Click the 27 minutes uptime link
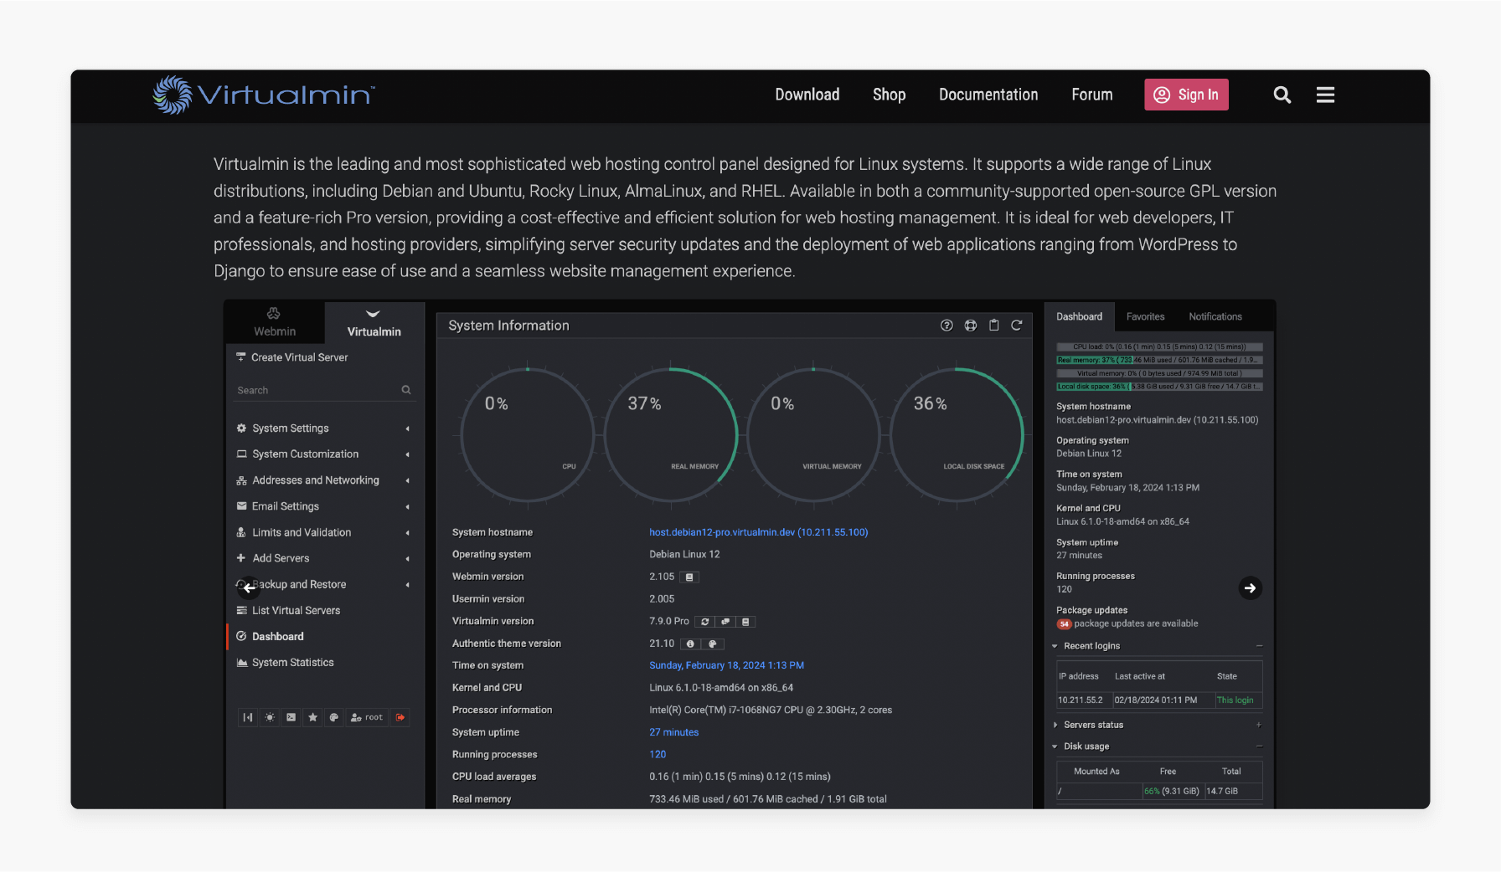The height and width of the screenshot is (872, 1501). (673, 732)
